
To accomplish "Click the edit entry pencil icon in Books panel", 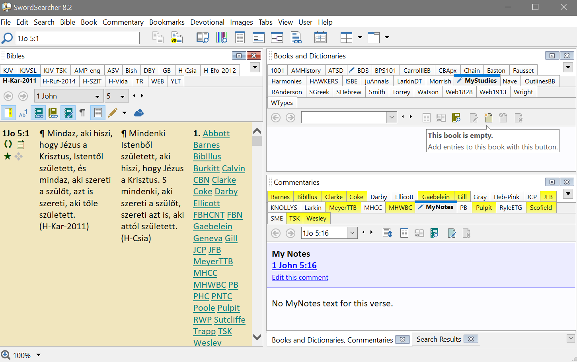I will 474,118.
